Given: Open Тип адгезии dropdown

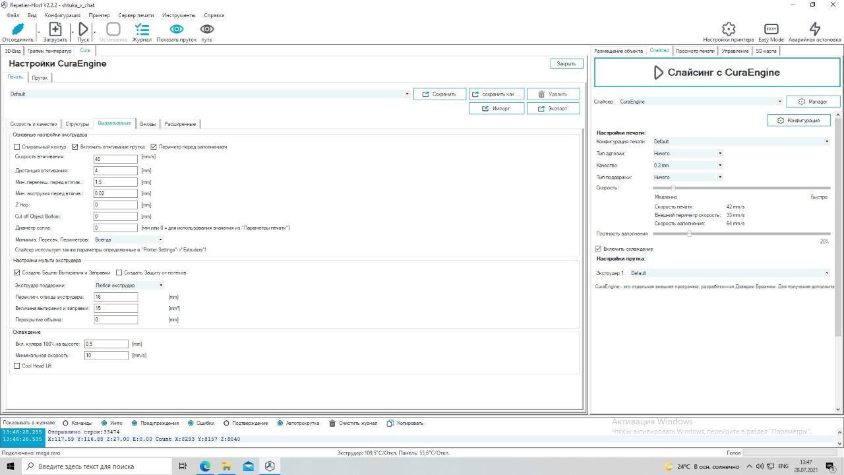Looking at the screenshot, I should pos(688,153).
